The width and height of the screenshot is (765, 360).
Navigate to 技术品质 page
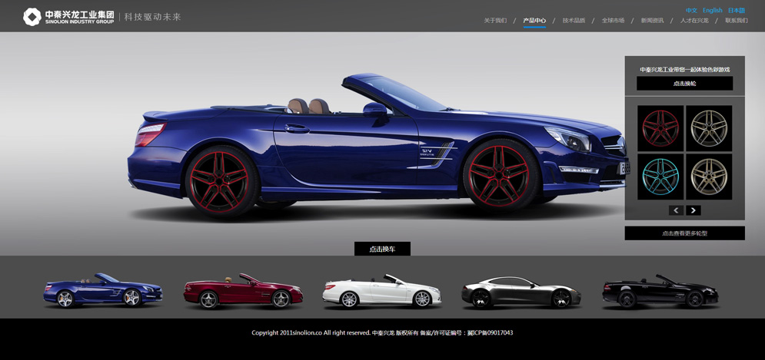pos(574,21)
